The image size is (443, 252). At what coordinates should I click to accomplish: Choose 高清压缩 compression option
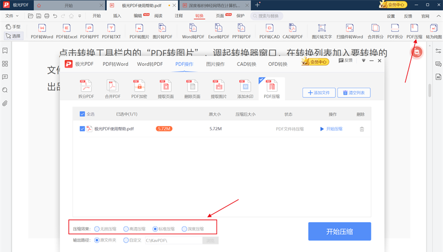(126, 229)
